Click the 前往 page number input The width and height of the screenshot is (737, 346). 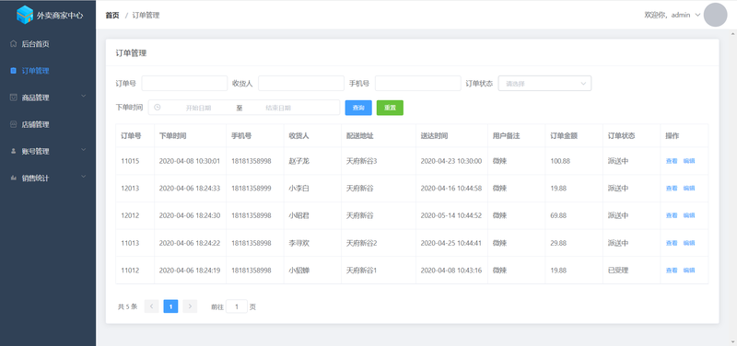237,306
